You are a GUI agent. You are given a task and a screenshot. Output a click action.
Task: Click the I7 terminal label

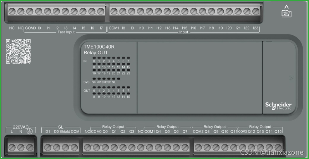click(101, 28)
